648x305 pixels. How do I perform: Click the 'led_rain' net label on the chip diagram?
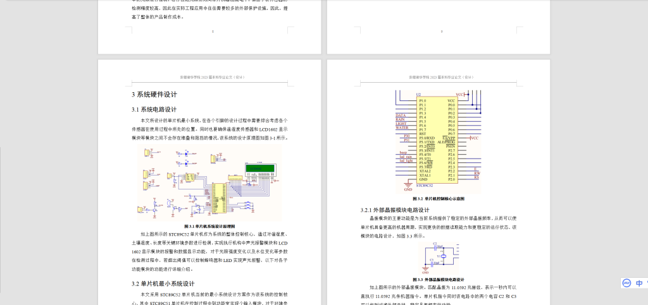tap(406, 157)
